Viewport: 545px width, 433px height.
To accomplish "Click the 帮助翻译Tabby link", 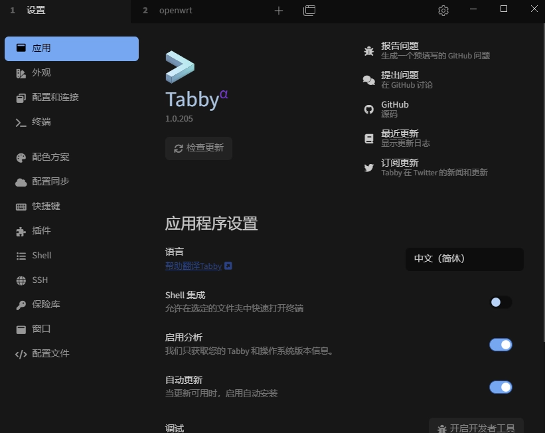I will (x=193, y=266).
